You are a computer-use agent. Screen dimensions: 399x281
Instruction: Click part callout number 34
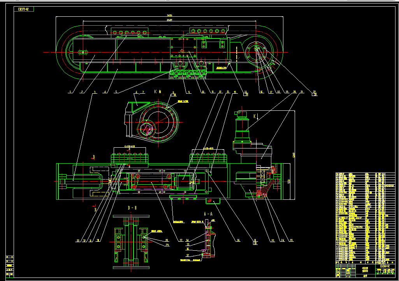tap(187, 240)
